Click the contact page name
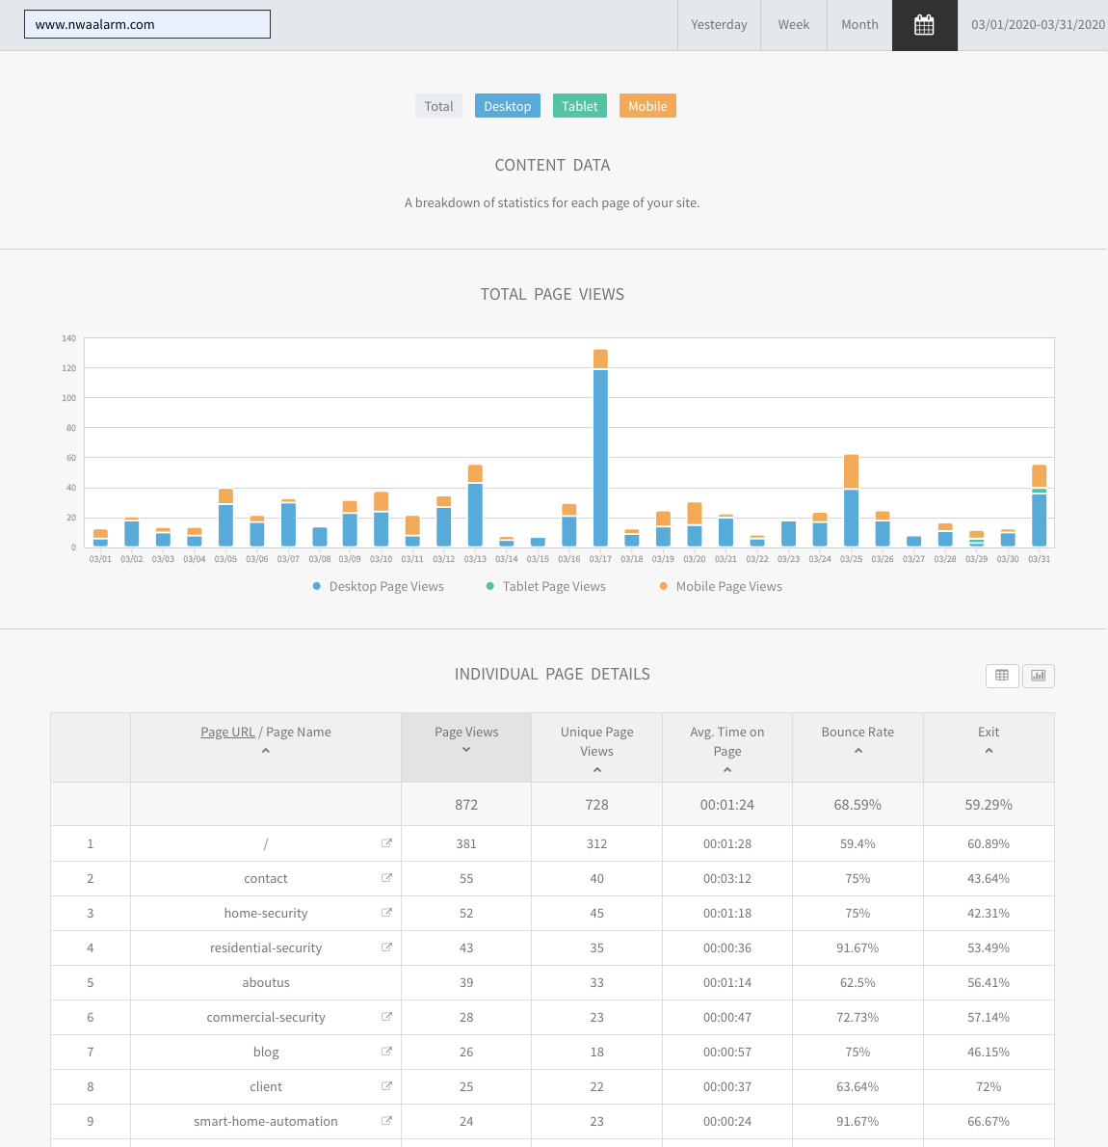1108x1147 pixels. (266, 878)
